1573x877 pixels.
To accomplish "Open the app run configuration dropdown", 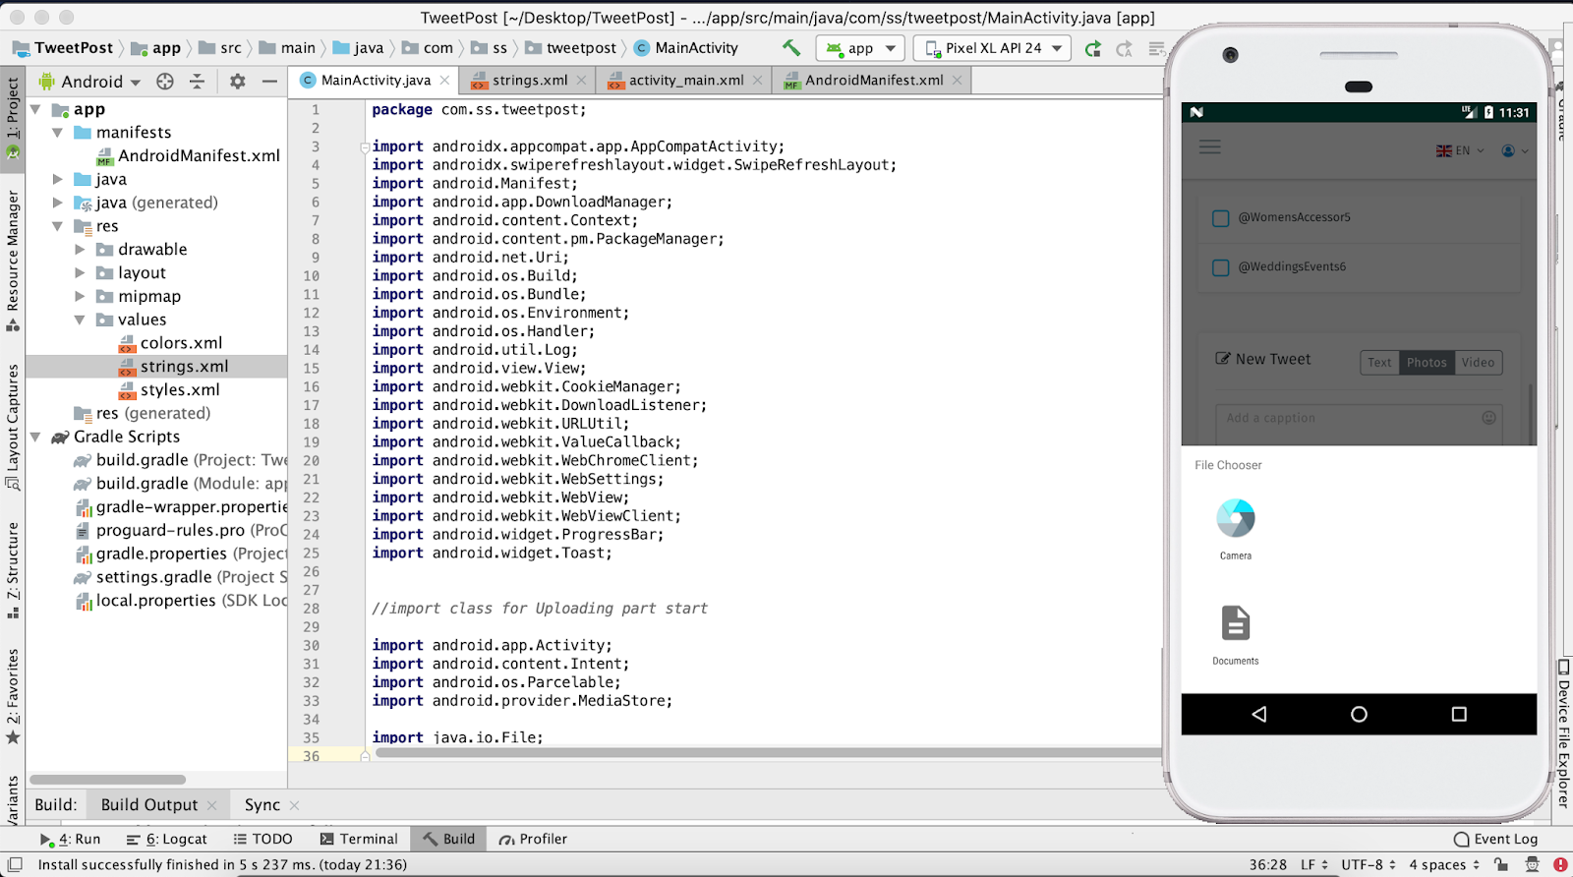I will click(860, 48).
